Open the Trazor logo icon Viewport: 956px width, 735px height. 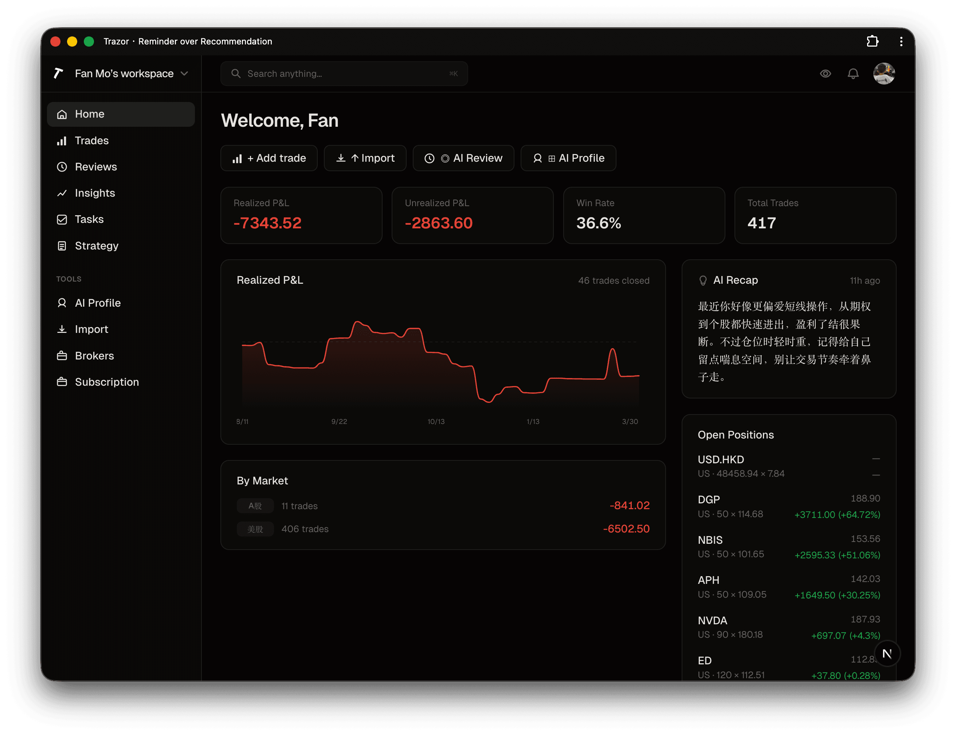coord(58,73)
